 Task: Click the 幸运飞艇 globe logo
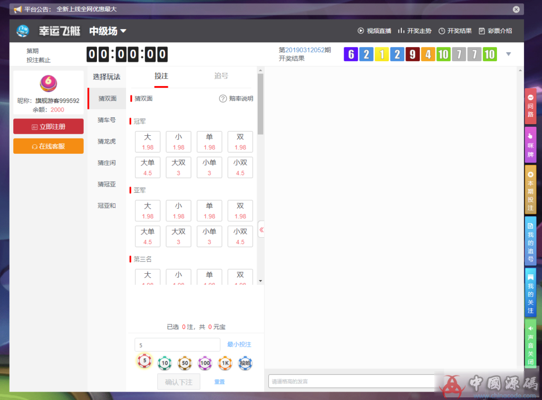point(23,31)
